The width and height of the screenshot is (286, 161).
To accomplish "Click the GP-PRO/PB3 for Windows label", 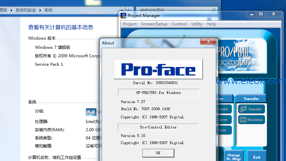I will pos(158,93).
